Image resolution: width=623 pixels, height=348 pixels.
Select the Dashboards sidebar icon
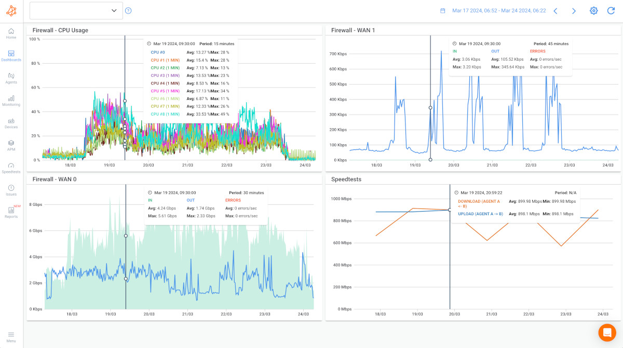pos(10,55)
